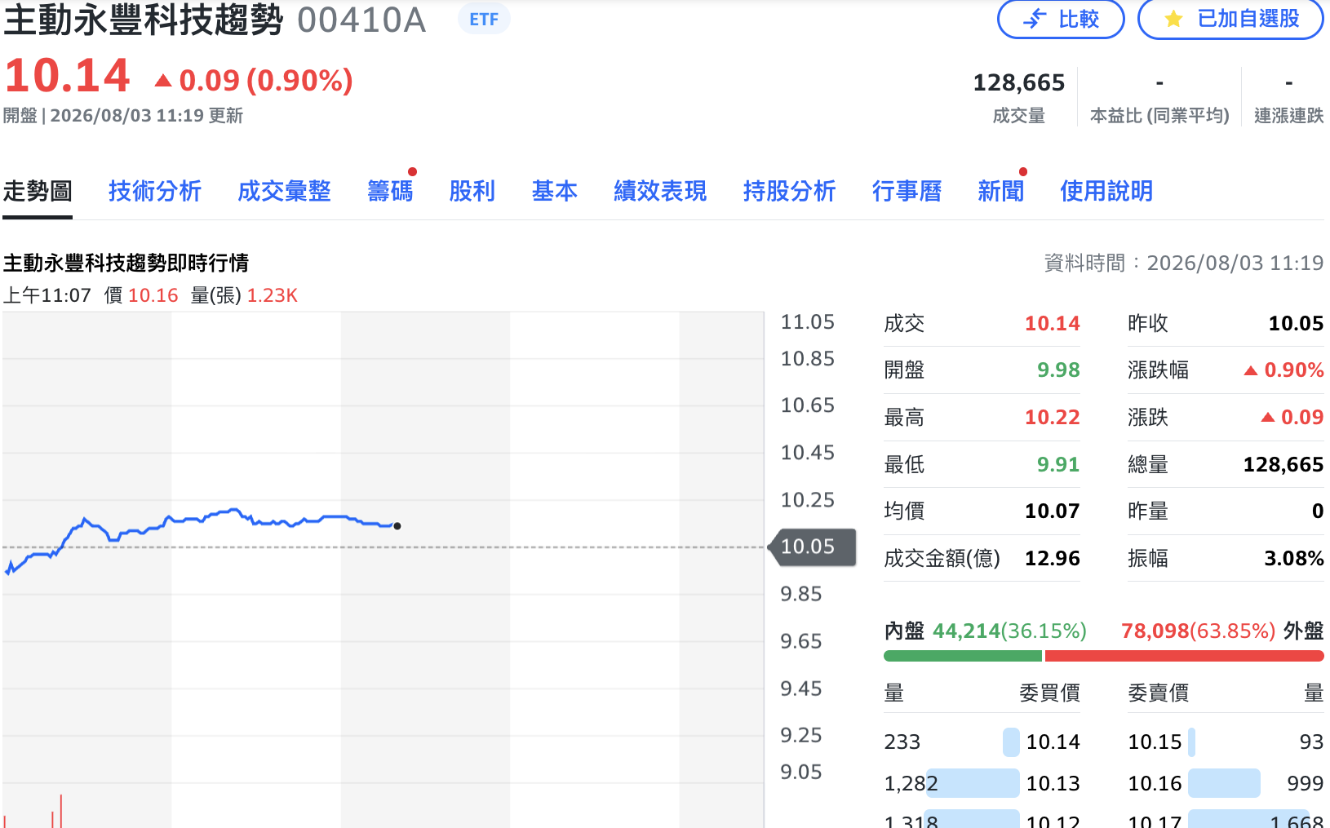Click the 本益比 (同業平均) label
1330x828 pixels.
(1159, 116)
